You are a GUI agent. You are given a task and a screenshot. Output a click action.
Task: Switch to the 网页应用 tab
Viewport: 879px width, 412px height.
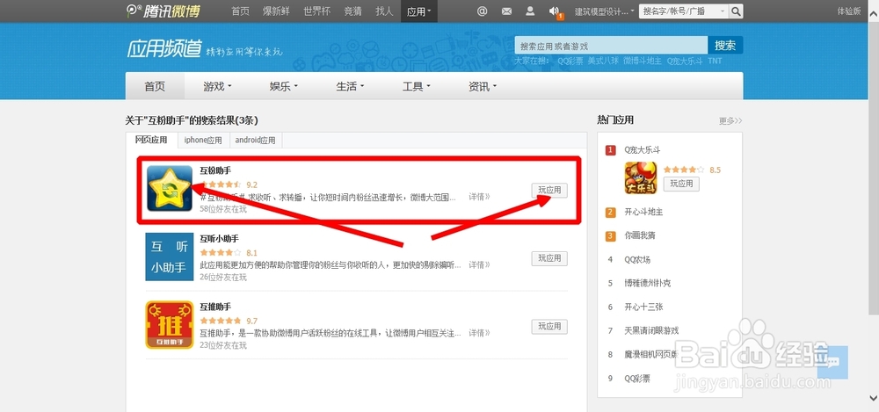[x=151, y=140]
